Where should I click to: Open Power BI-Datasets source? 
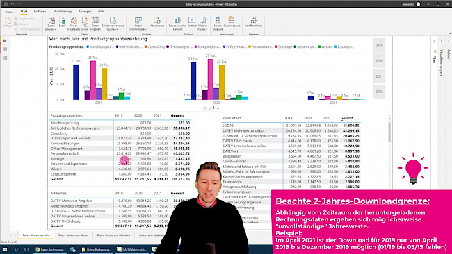click(74, 24)
